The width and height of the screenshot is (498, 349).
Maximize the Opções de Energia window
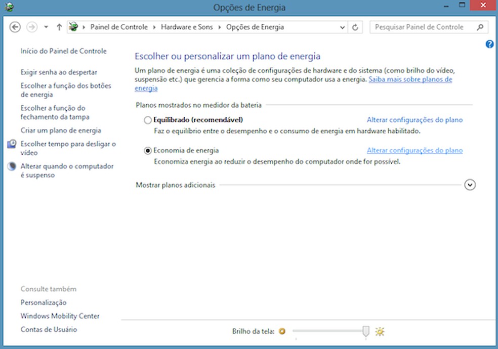coord(462,6)
